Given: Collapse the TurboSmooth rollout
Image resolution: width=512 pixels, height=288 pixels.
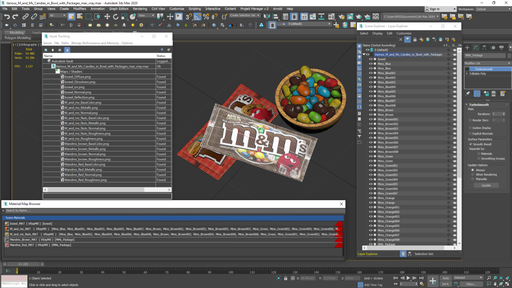Looking at the screenshot, I should (467, 105).
